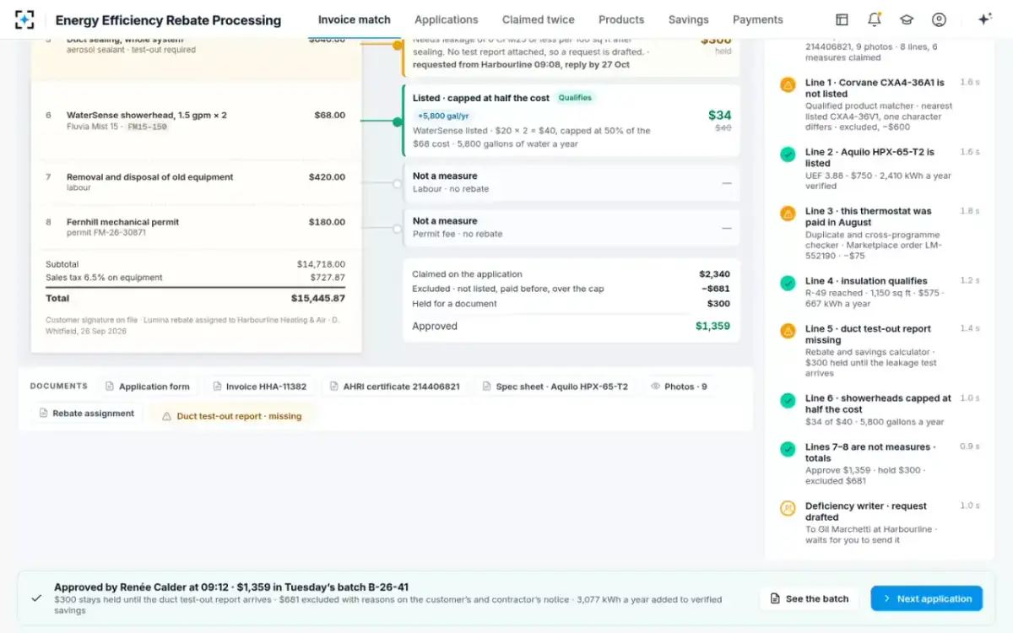
Task: Open the layout panel icon
Action: (842, 19)
